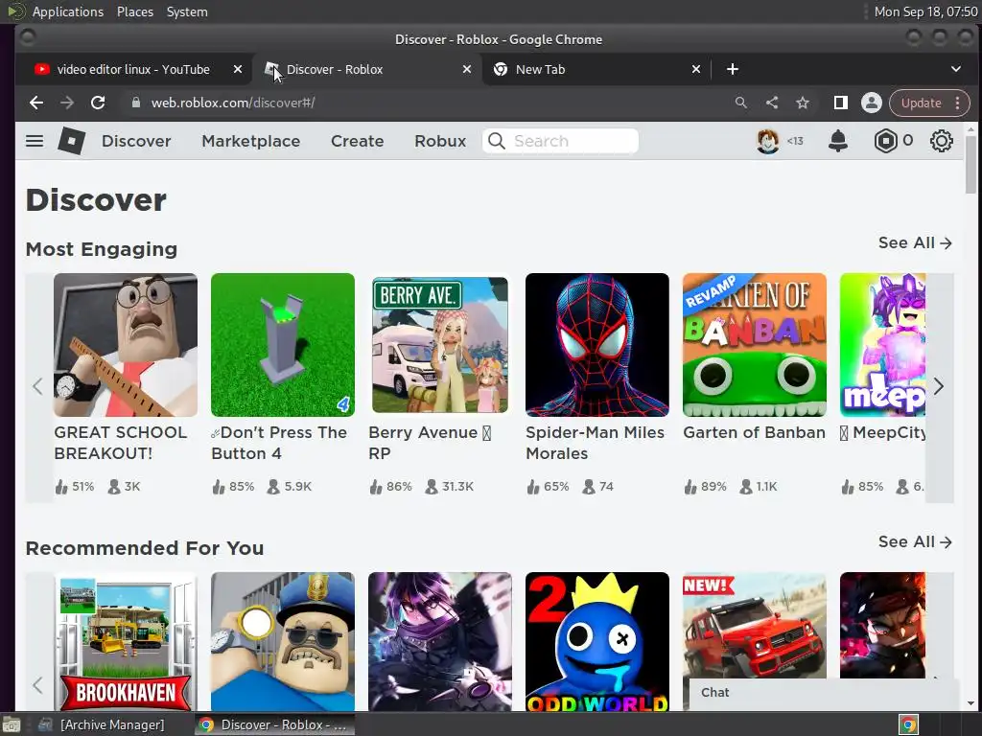Click the address bar URL
The image size is (982, 736).
click(x=233, y=103)
